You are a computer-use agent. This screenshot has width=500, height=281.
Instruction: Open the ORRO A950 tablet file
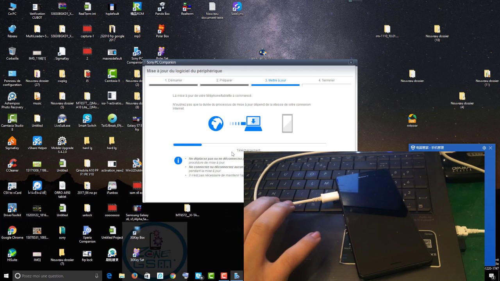[62, 190]
